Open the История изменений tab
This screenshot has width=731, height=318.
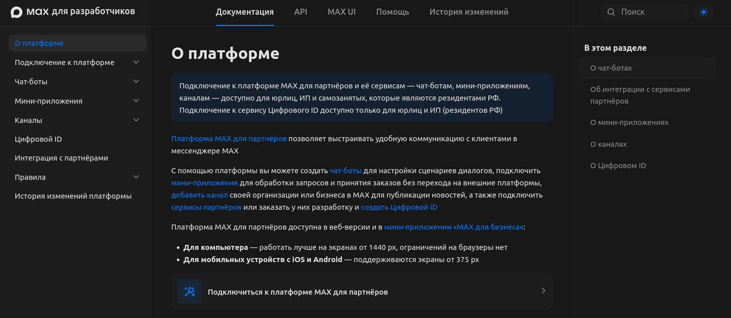pos(469,12)
